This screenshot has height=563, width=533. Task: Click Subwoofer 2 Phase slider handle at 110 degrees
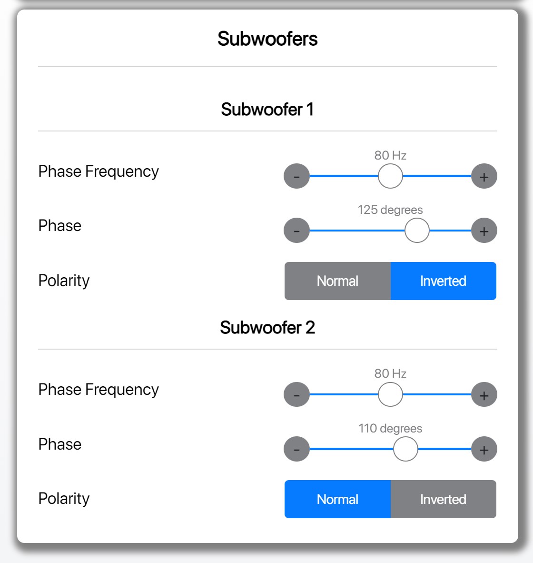[x=405, y=449]
